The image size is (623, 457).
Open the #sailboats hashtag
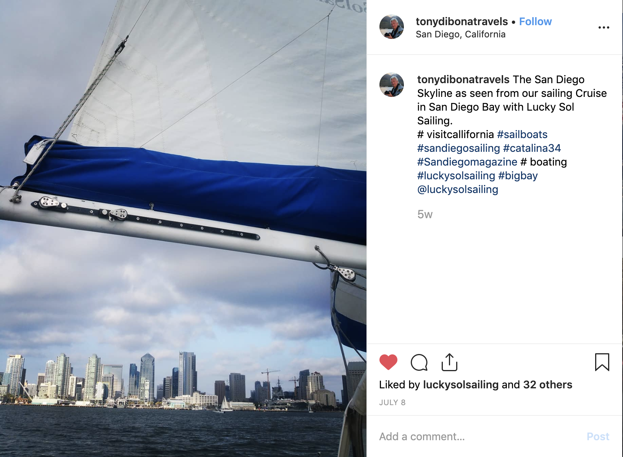coord(522,134)
